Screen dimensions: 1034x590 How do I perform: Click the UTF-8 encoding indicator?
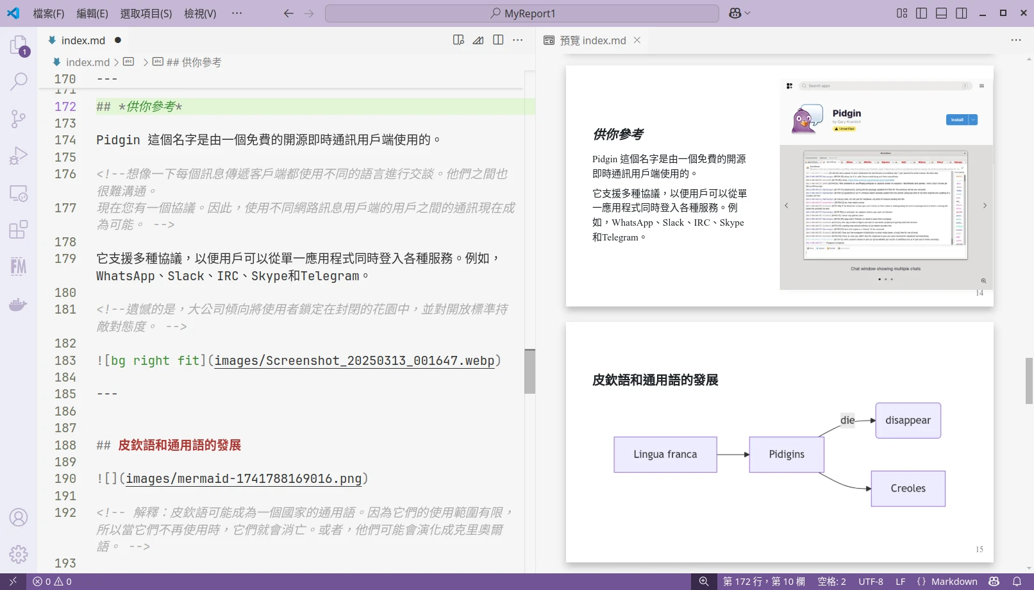coord(871,582)
